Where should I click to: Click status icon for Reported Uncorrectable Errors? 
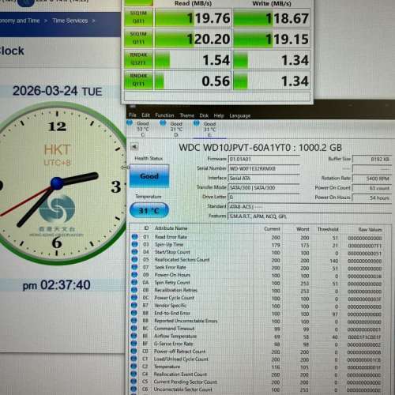[x=134, y=321]
